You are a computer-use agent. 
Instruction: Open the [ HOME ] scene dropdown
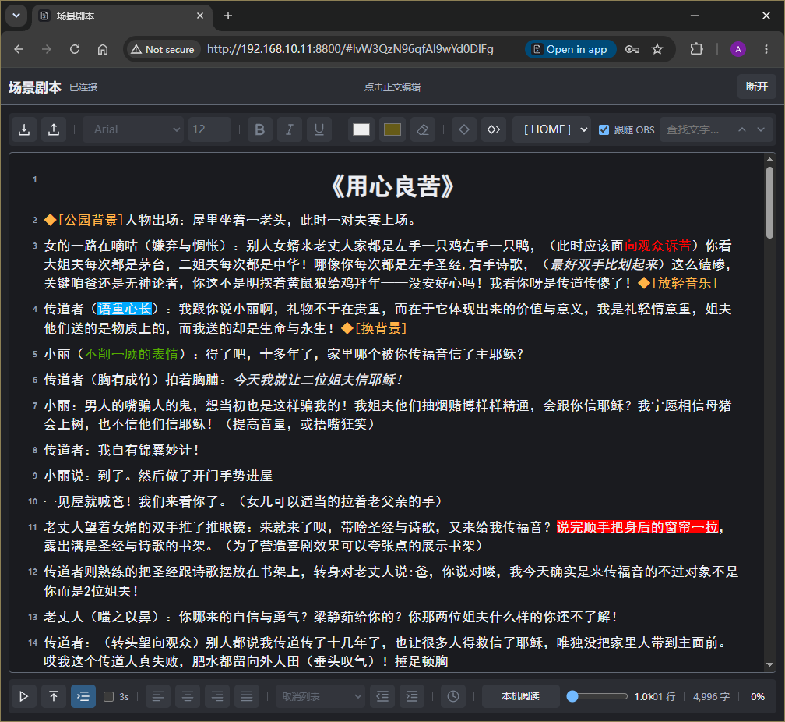click(551, 130)
